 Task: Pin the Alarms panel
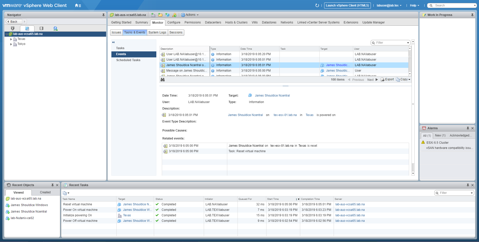tap(468, 128)
